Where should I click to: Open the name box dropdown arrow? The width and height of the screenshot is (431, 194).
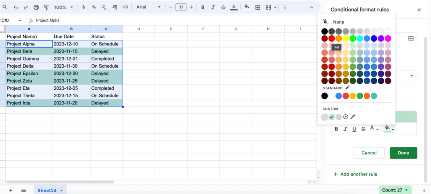[20, 20]
